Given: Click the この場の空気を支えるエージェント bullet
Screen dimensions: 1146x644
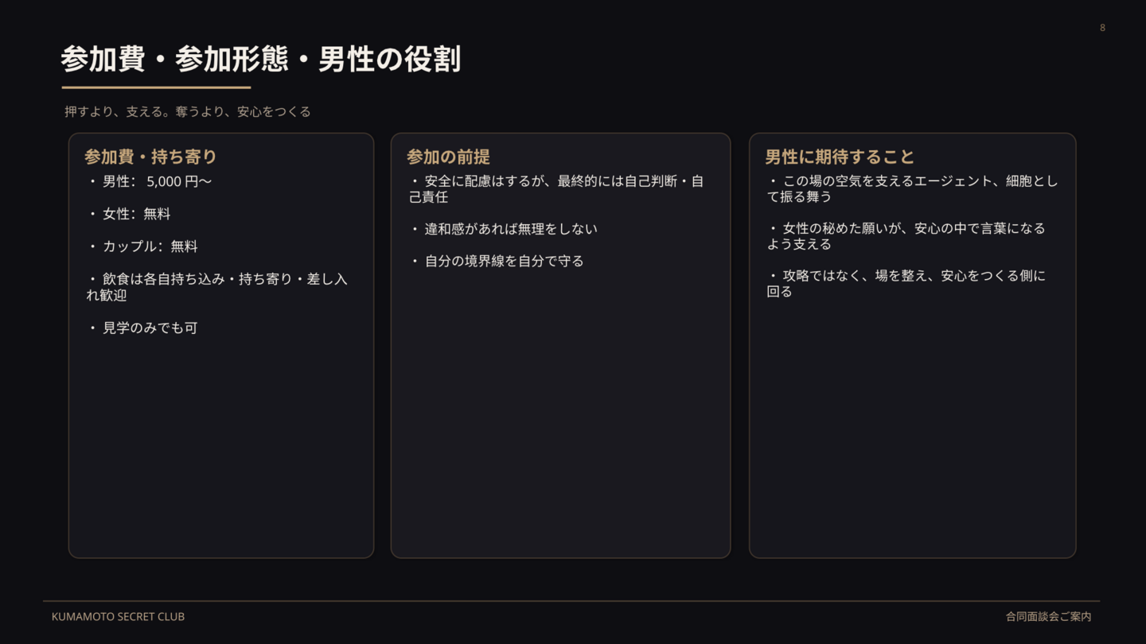Looking at the screenshot, I should 912,189.
